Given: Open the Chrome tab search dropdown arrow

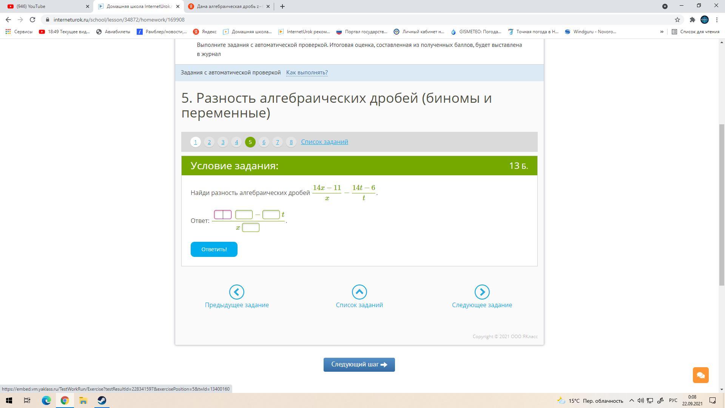Looking at the screenshot, I should (x=665, y=6).
